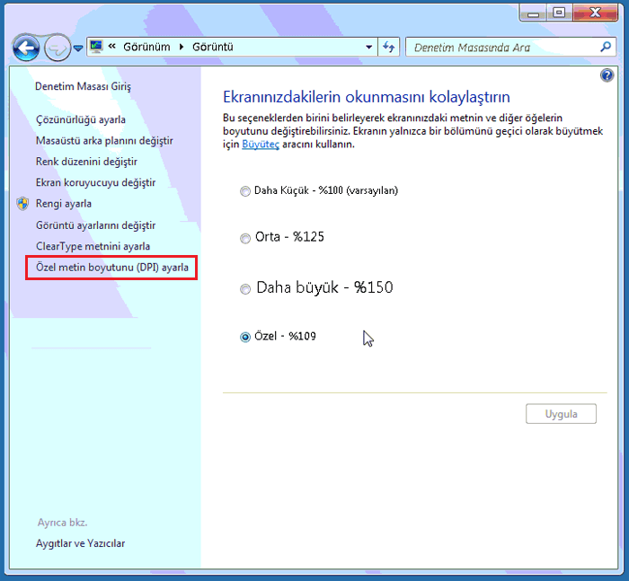Open Help with the question mark icon

click(607, 75)
